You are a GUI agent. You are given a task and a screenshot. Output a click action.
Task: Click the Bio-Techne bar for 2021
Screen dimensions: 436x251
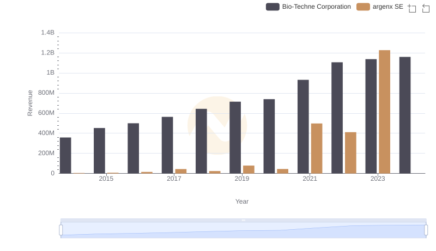[303, 126]
